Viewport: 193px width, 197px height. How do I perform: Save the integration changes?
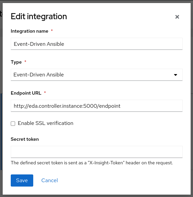(x=22, y=180)
